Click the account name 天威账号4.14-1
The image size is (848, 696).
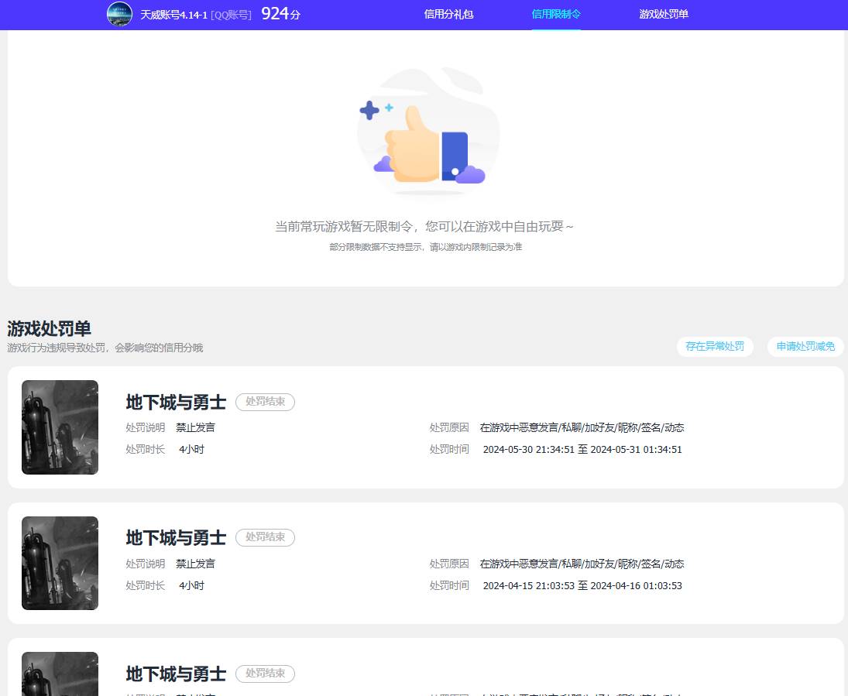pyautogui.click(x=173, y=15)
